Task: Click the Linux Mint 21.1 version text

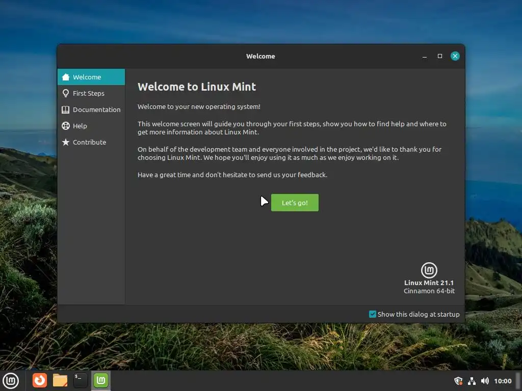Action: (x=429, y=283)
